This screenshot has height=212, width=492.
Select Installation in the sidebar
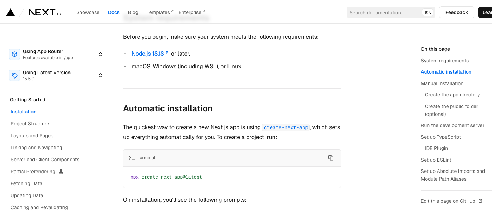tap(24, 112)
